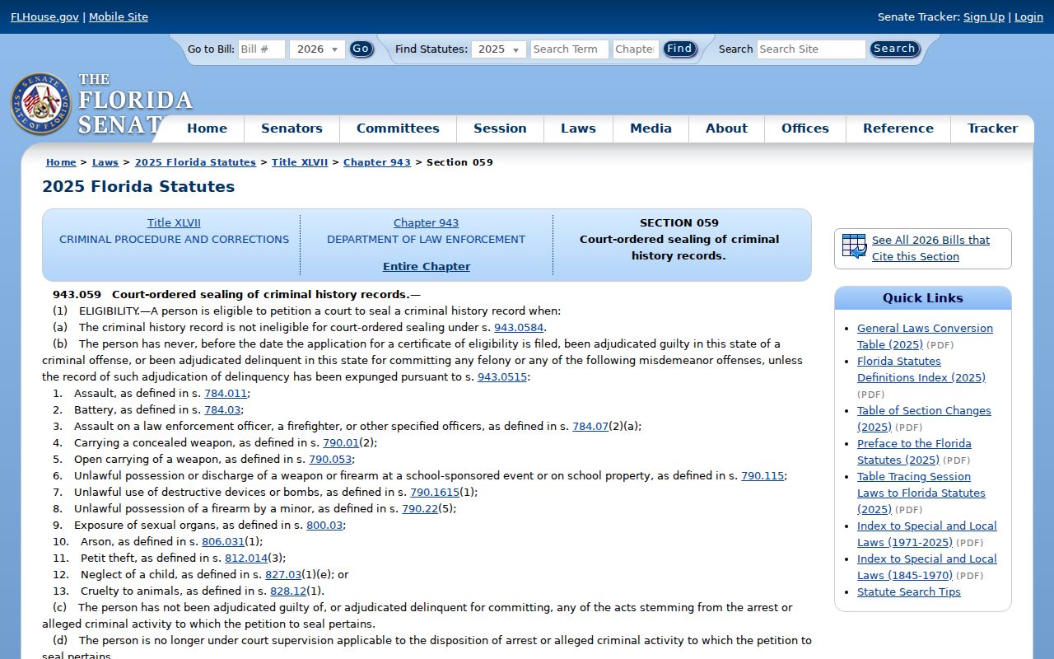Click the Home breadcrumb link
The height and width of the screenshot is (659, 1054).
click(x=61, y=162)
